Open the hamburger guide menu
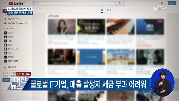The height and width of the screenshot is (101, 179). (5, 3)
